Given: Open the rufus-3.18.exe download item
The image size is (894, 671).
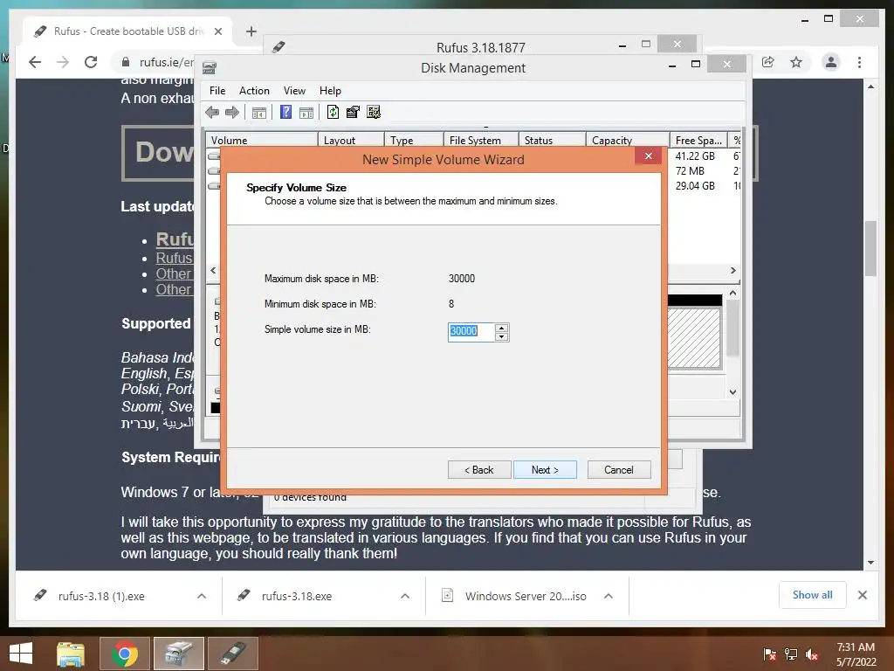Looking at the screenshot, I should [x=297, y=596].
